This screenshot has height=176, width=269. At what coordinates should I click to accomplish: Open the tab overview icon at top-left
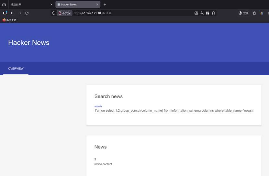(4, 5)
